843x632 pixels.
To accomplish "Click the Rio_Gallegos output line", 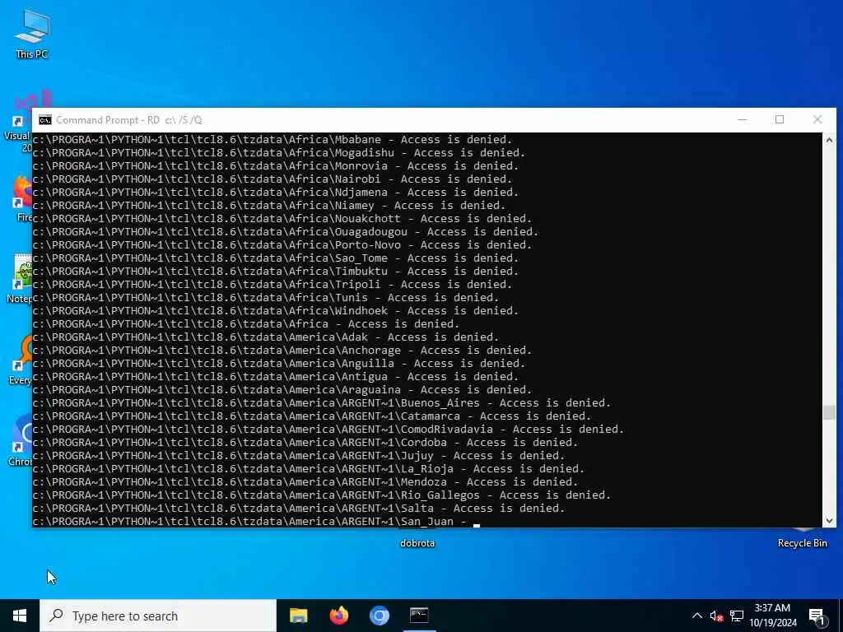I will click(322, 495).
